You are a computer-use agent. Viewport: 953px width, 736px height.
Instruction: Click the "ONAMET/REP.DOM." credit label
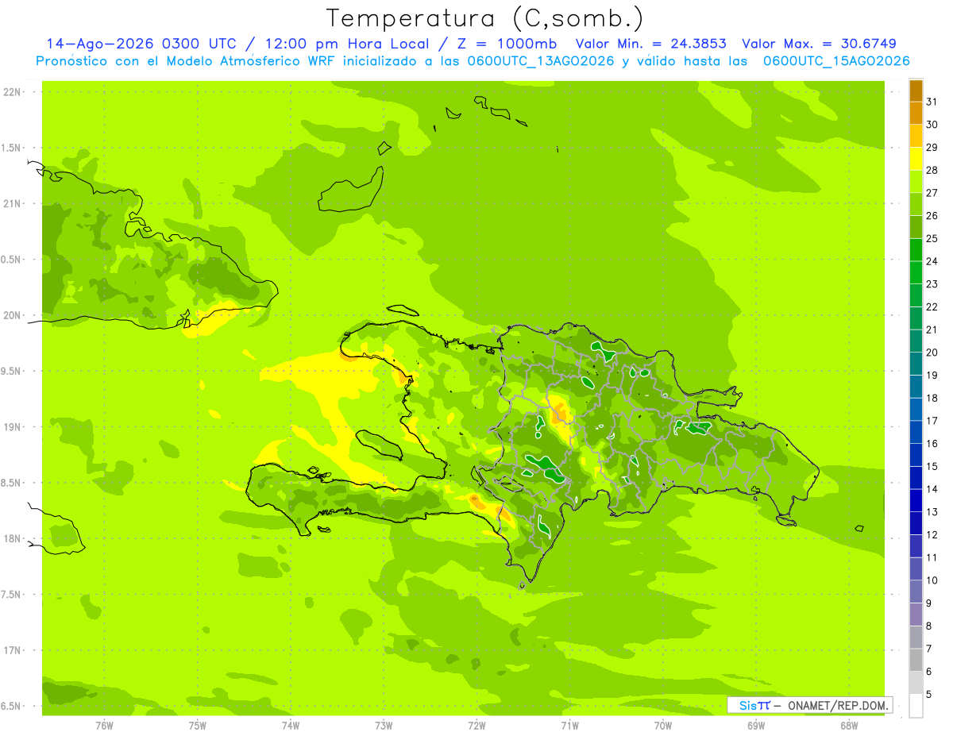[837, 705]
